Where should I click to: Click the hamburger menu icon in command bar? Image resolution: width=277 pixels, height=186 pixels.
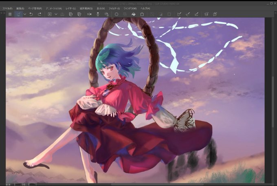pyautogui.click(x=10, y=14)
